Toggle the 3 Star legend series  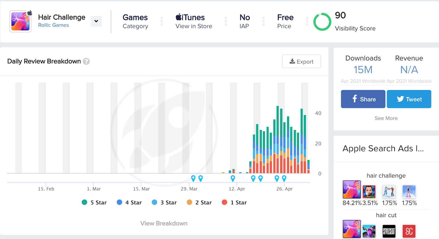point(164,202)
